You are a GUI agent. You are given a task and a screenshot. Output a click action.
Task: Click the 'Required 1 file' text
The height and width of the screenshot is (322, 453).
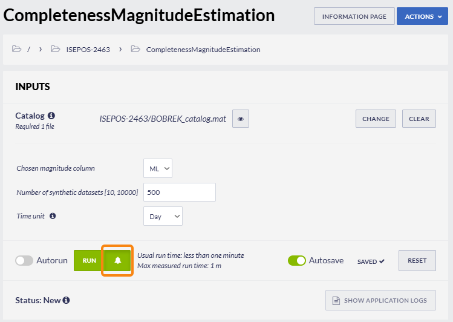34,126
